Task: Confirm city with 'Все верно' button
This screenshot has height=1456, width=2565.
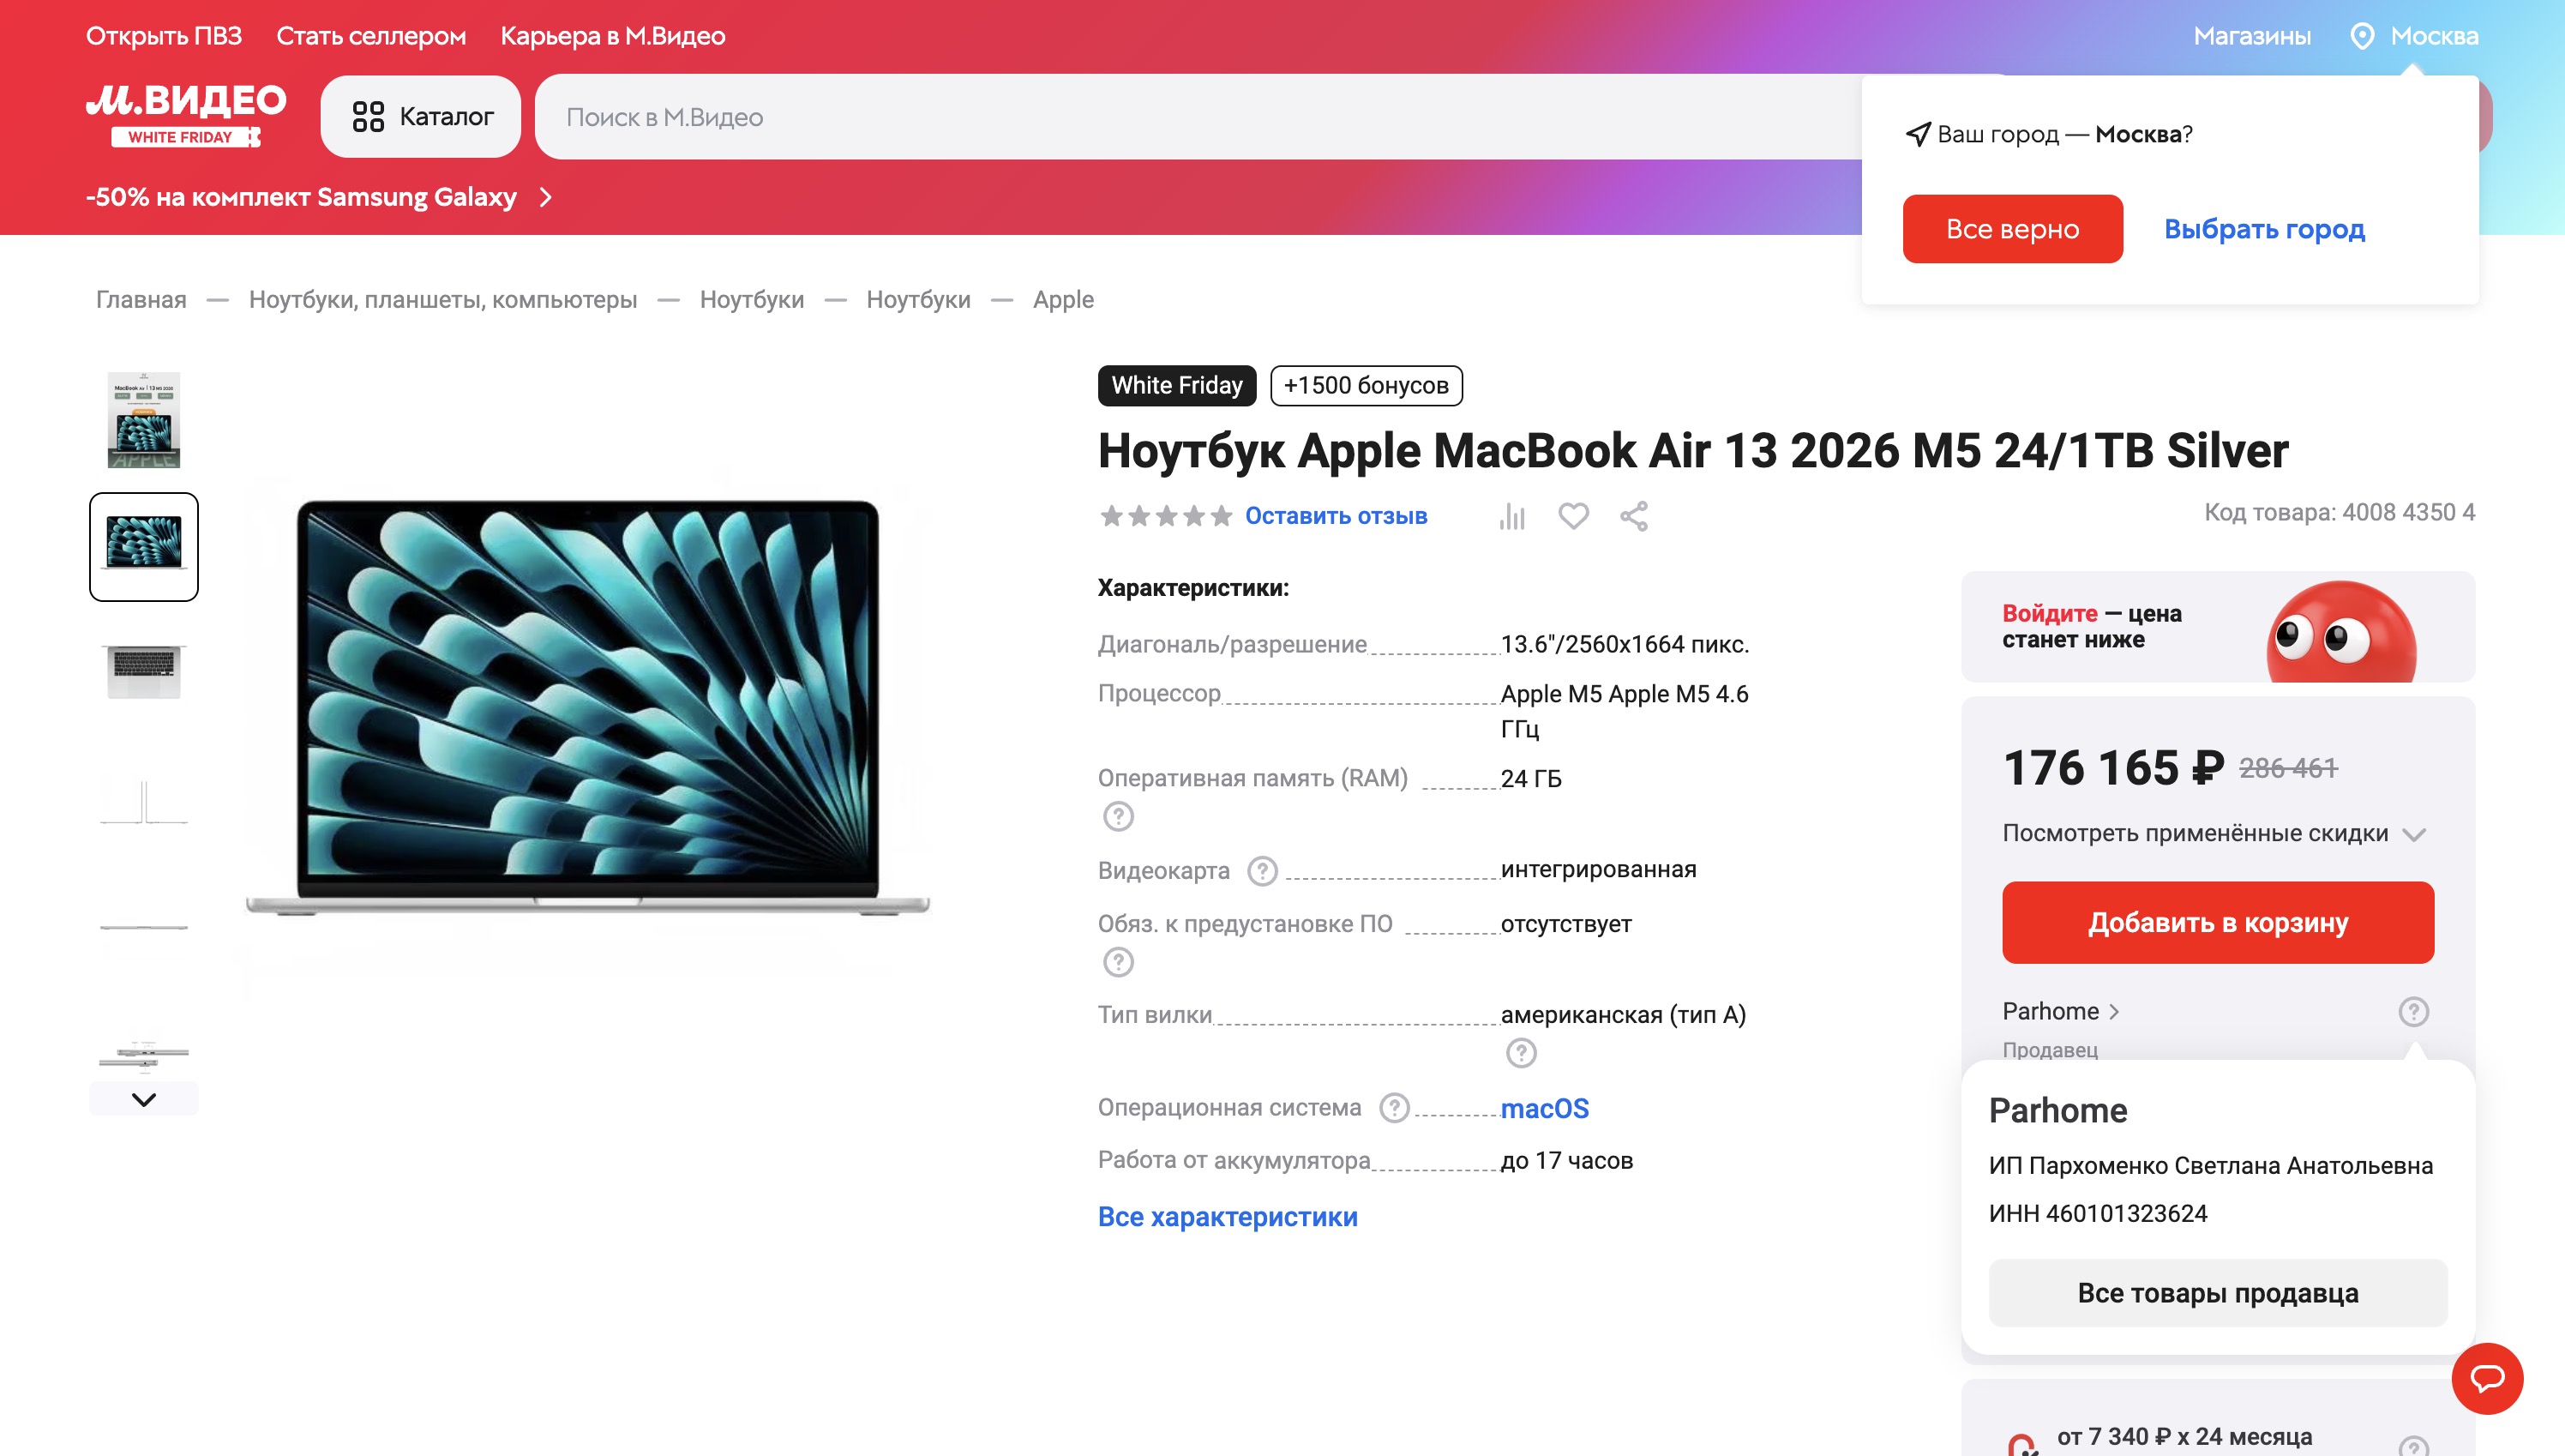Action: 2012,229
